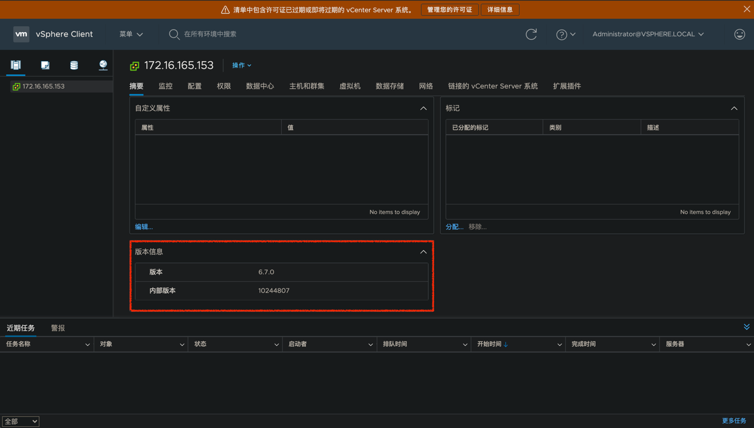Click the build number 10244807
The image size is (754, 428).
pyautogui.click(x=274, y=290)
